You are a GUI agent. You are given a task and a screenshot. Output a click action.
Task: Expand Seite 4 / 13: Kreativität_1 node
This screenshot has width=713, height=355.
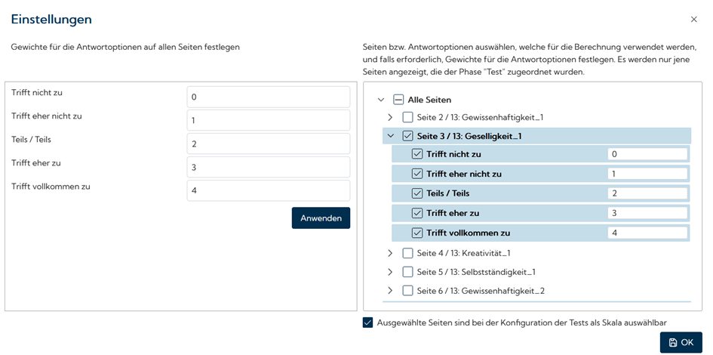[x=390, y=253]
